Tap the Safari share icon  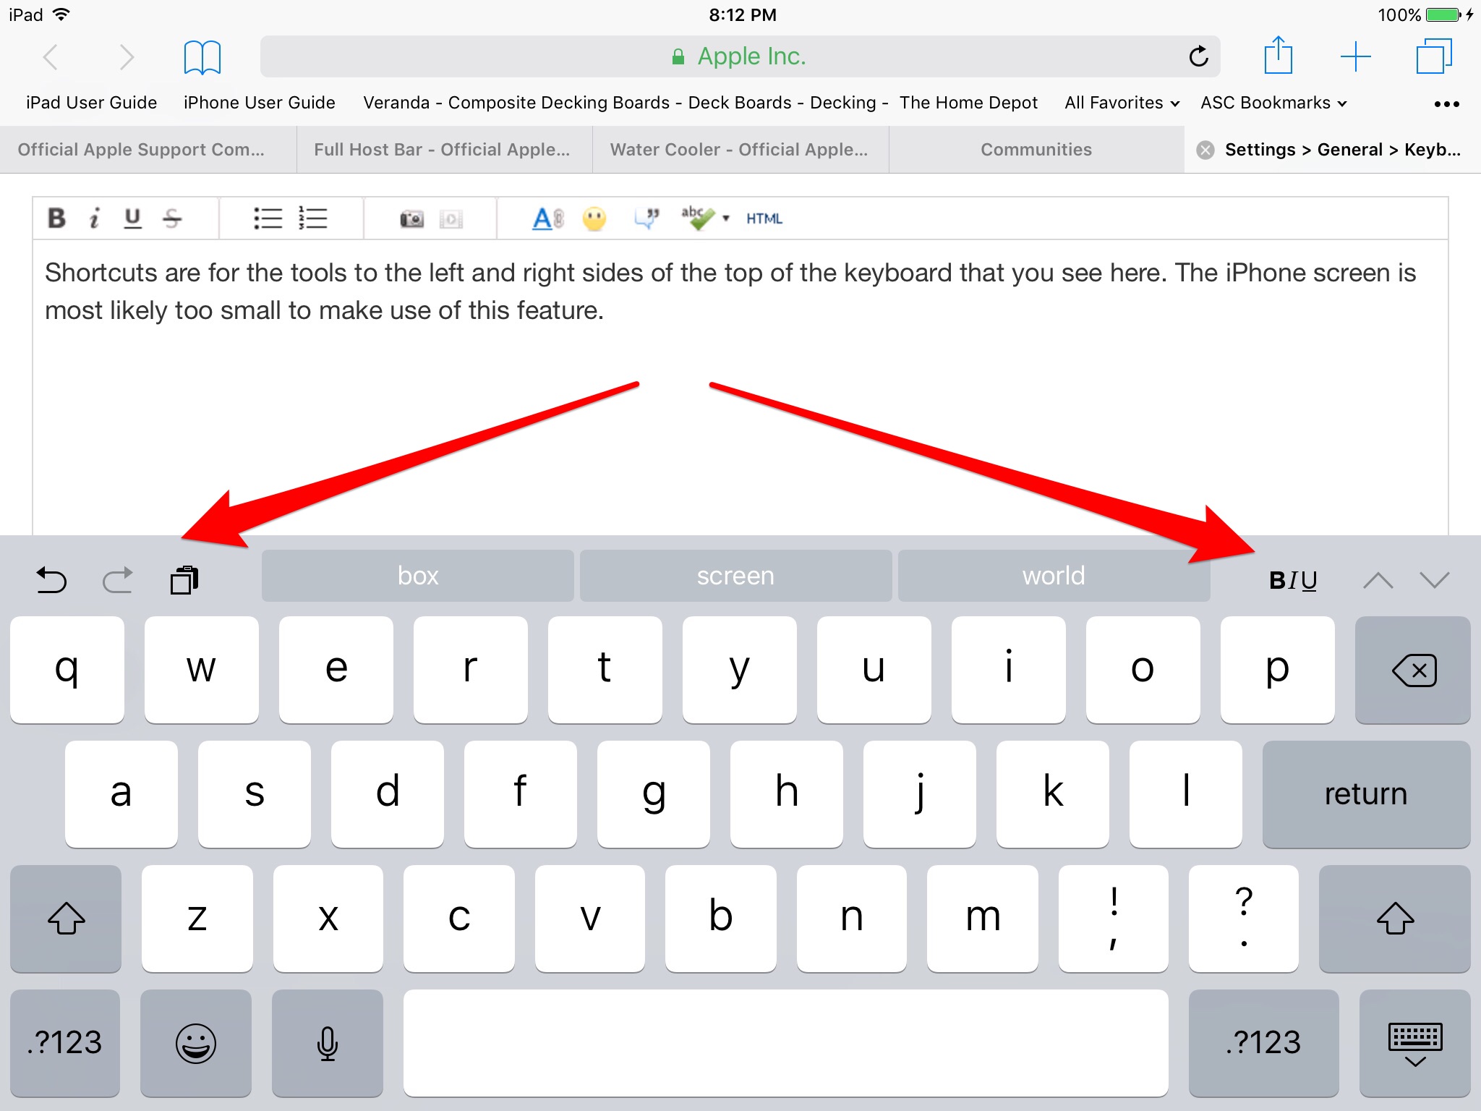coord(1278,56)
